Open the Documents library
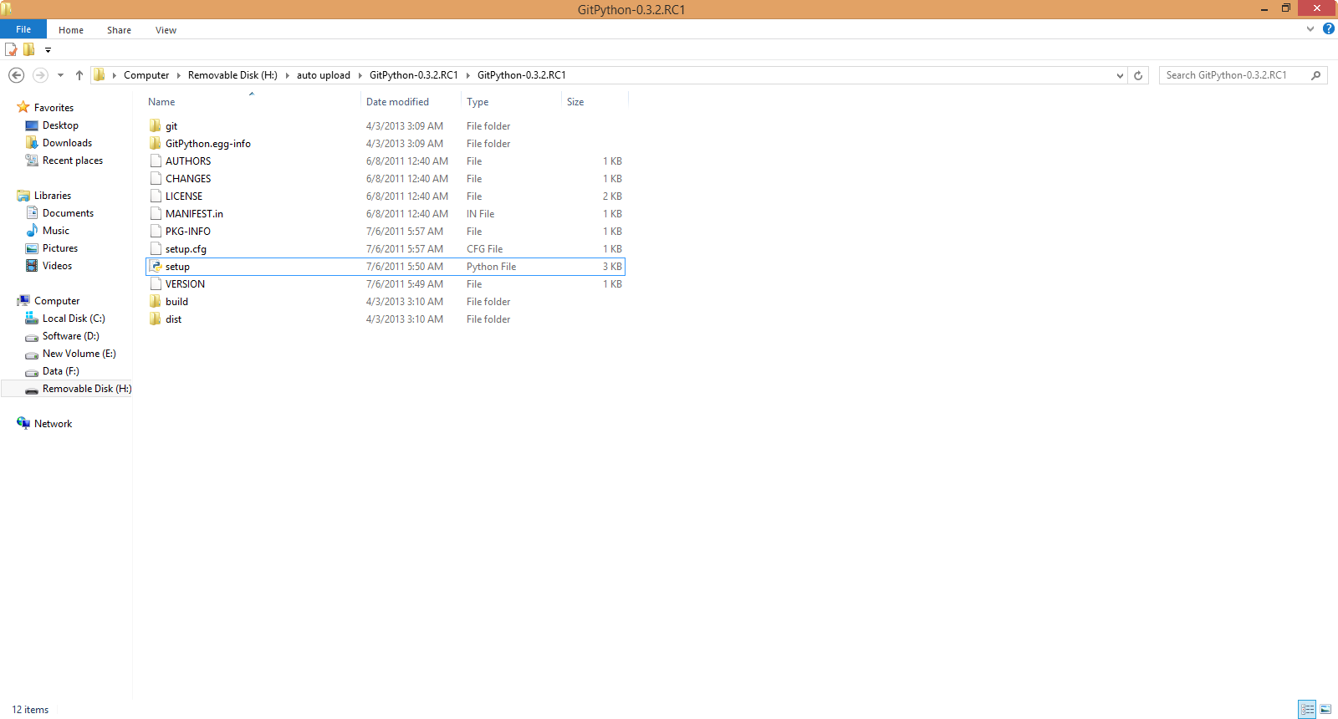1338x719 pixels. click(x=68, y=213)
